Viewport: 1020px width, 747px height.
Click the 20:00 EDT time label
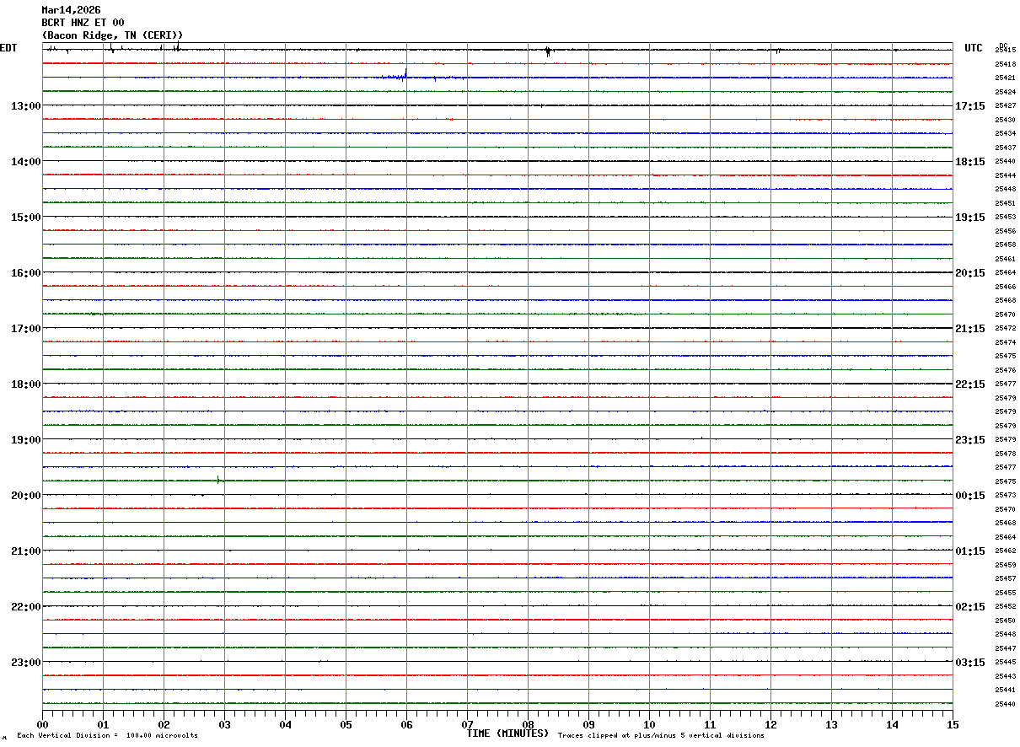pyautogui.click(x=25, y=496)
